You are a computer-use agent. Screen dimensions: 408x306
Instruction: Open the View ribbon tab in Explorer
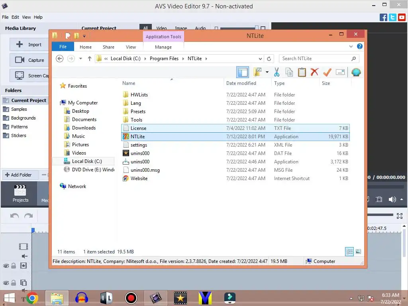point(131,47)
